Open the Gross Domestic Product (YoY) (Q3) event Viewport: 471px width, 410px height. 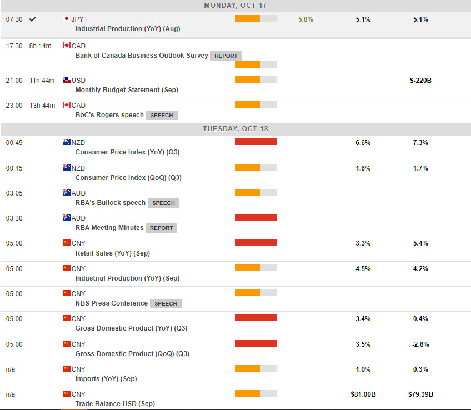[x=131, y=328]
